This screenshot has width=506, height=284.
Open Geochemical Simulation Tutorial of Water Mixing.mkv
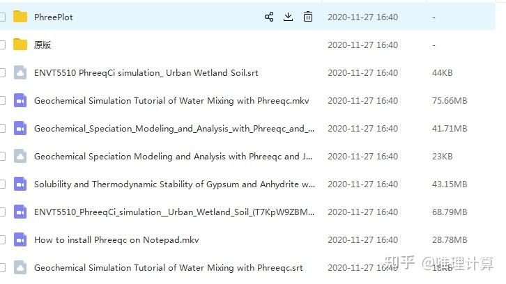click(x=171, y=100)
